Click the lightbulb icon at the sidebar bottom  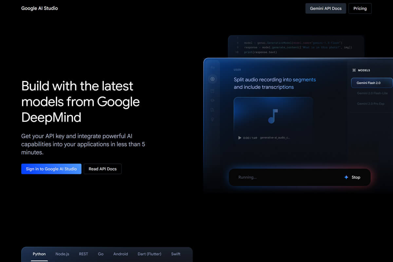tap(213, 120)
